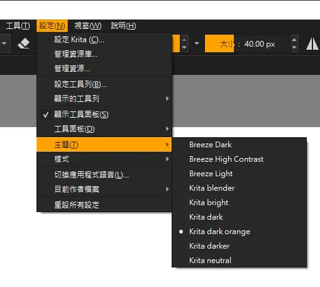
Task: Decrease brush size with down arrow
Action: point(294,47)
